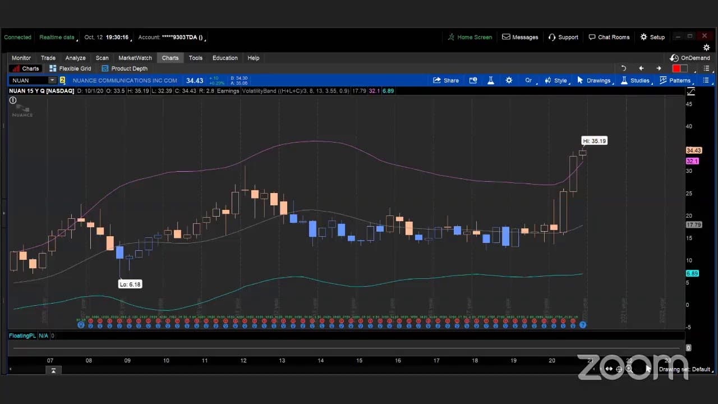Open the Drawing set Default dropdown
This screenshot has height=404, width=718.
[685, 369]
